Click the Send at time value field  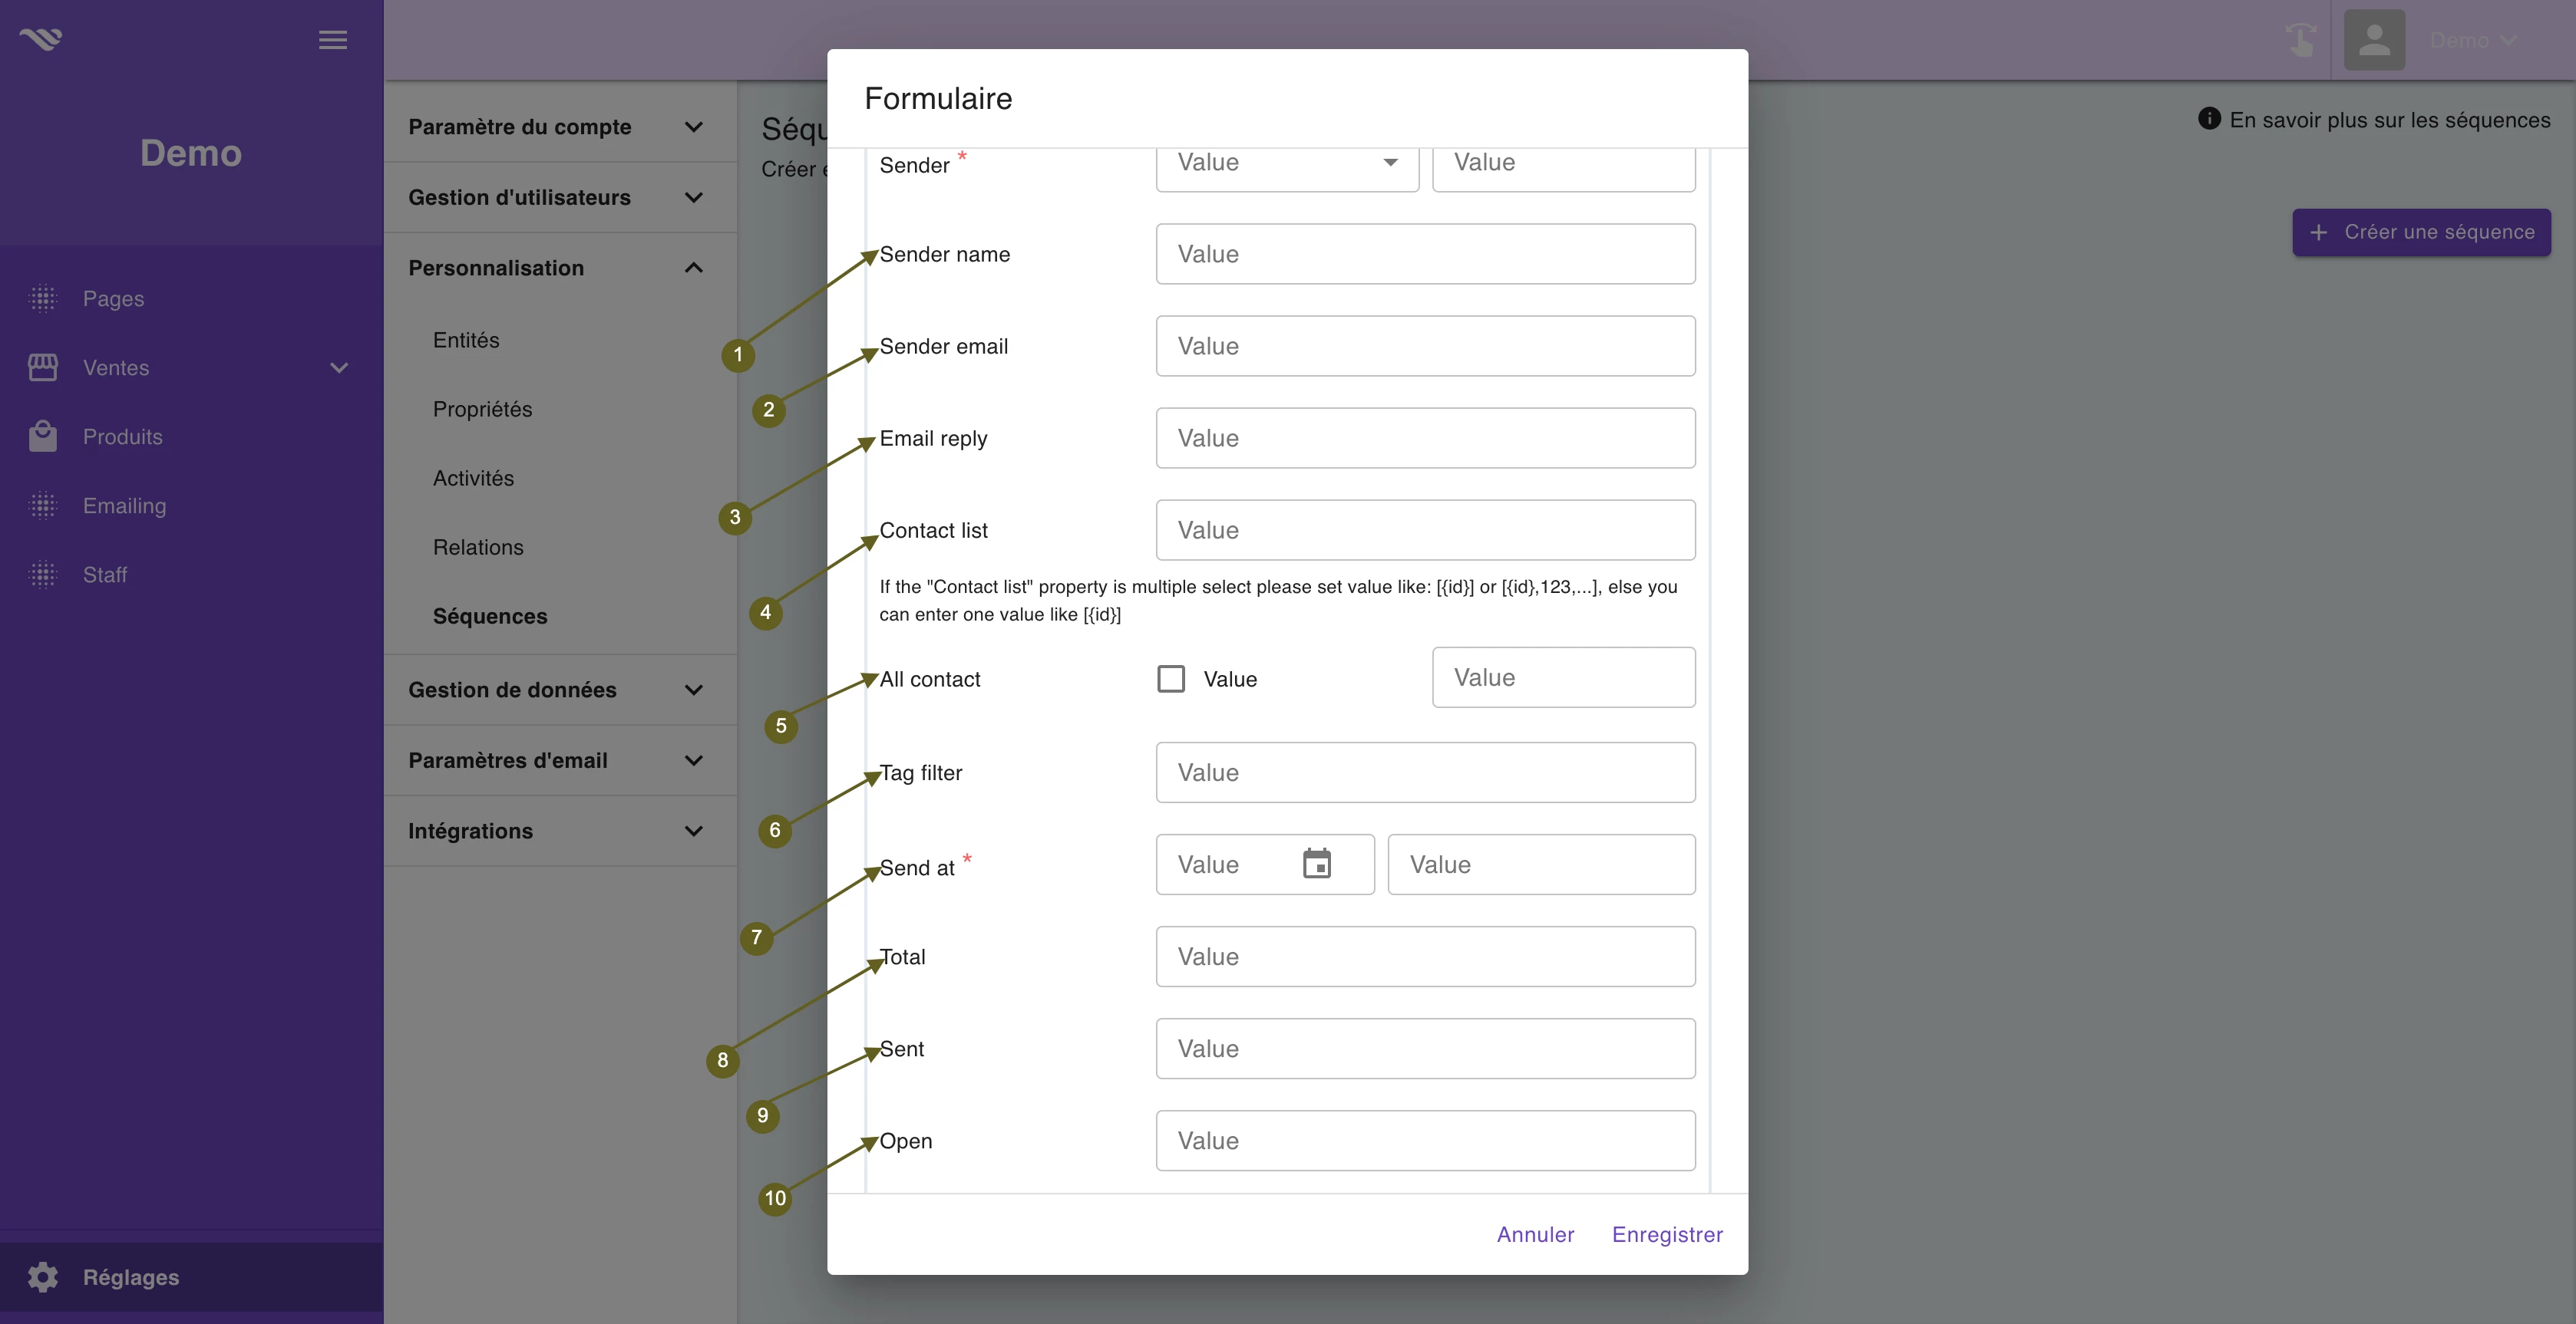coord(1541,865)
